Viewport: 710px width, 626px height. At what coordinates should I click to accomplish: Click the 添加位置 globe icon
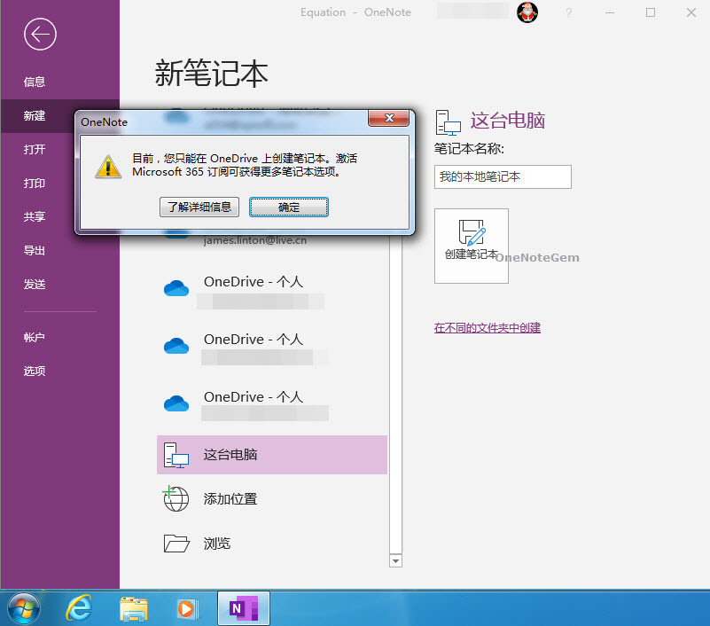(176, 498)
